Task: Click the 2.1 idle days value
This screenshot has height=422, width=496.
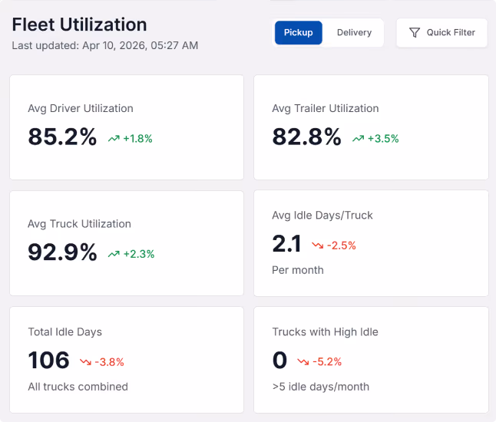Action: [286, 244]
